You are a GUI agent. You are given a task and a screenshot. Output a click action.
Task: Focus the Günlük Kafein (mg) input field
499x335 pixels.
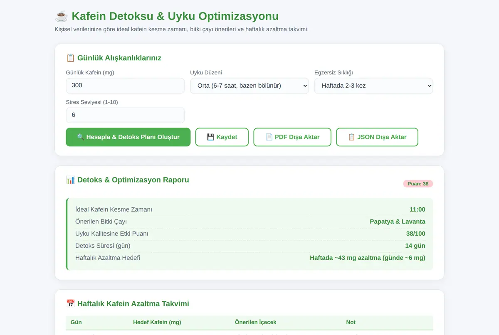pyautogui.click(x=125, y=86)
